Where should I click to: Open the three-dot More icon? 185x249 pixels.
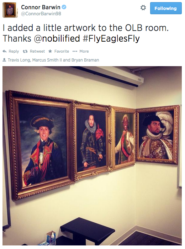75,51
